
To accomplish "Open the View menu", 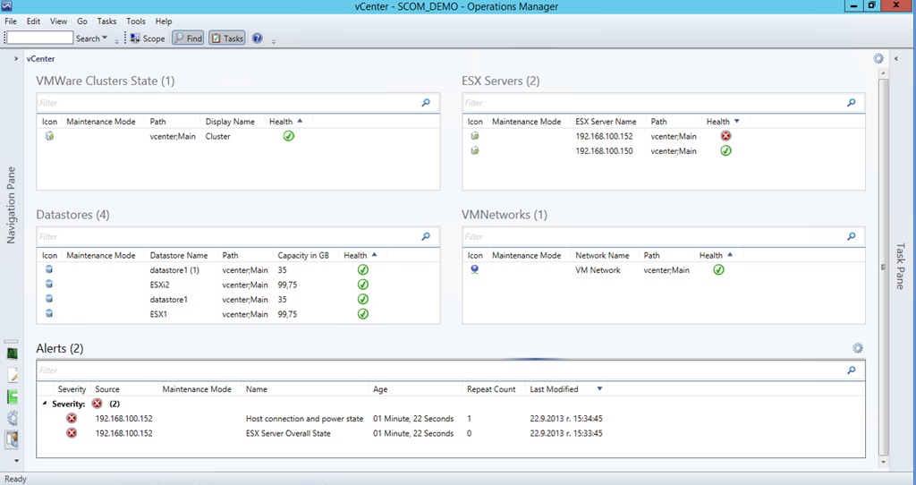I will [58, 21].
